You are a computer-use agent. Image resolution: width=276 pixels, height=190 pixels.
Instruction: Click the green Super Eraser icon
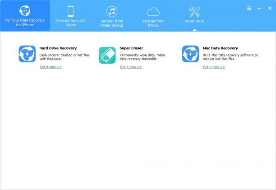[107, 56]
